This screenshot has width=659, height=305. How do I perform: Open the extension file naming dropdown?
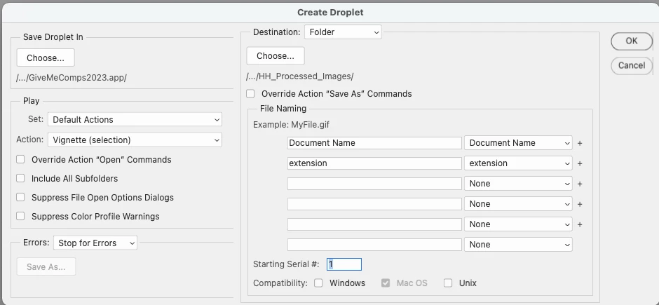click(518, 163)
